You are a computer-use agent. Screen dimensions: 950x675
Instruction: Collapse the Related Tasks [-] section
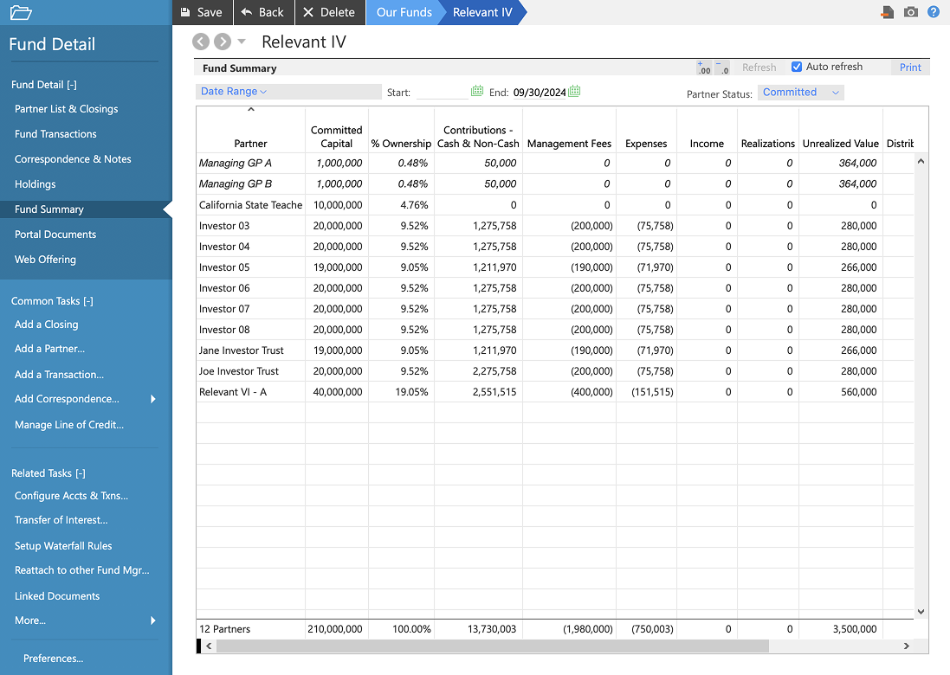tap(48, 473)
